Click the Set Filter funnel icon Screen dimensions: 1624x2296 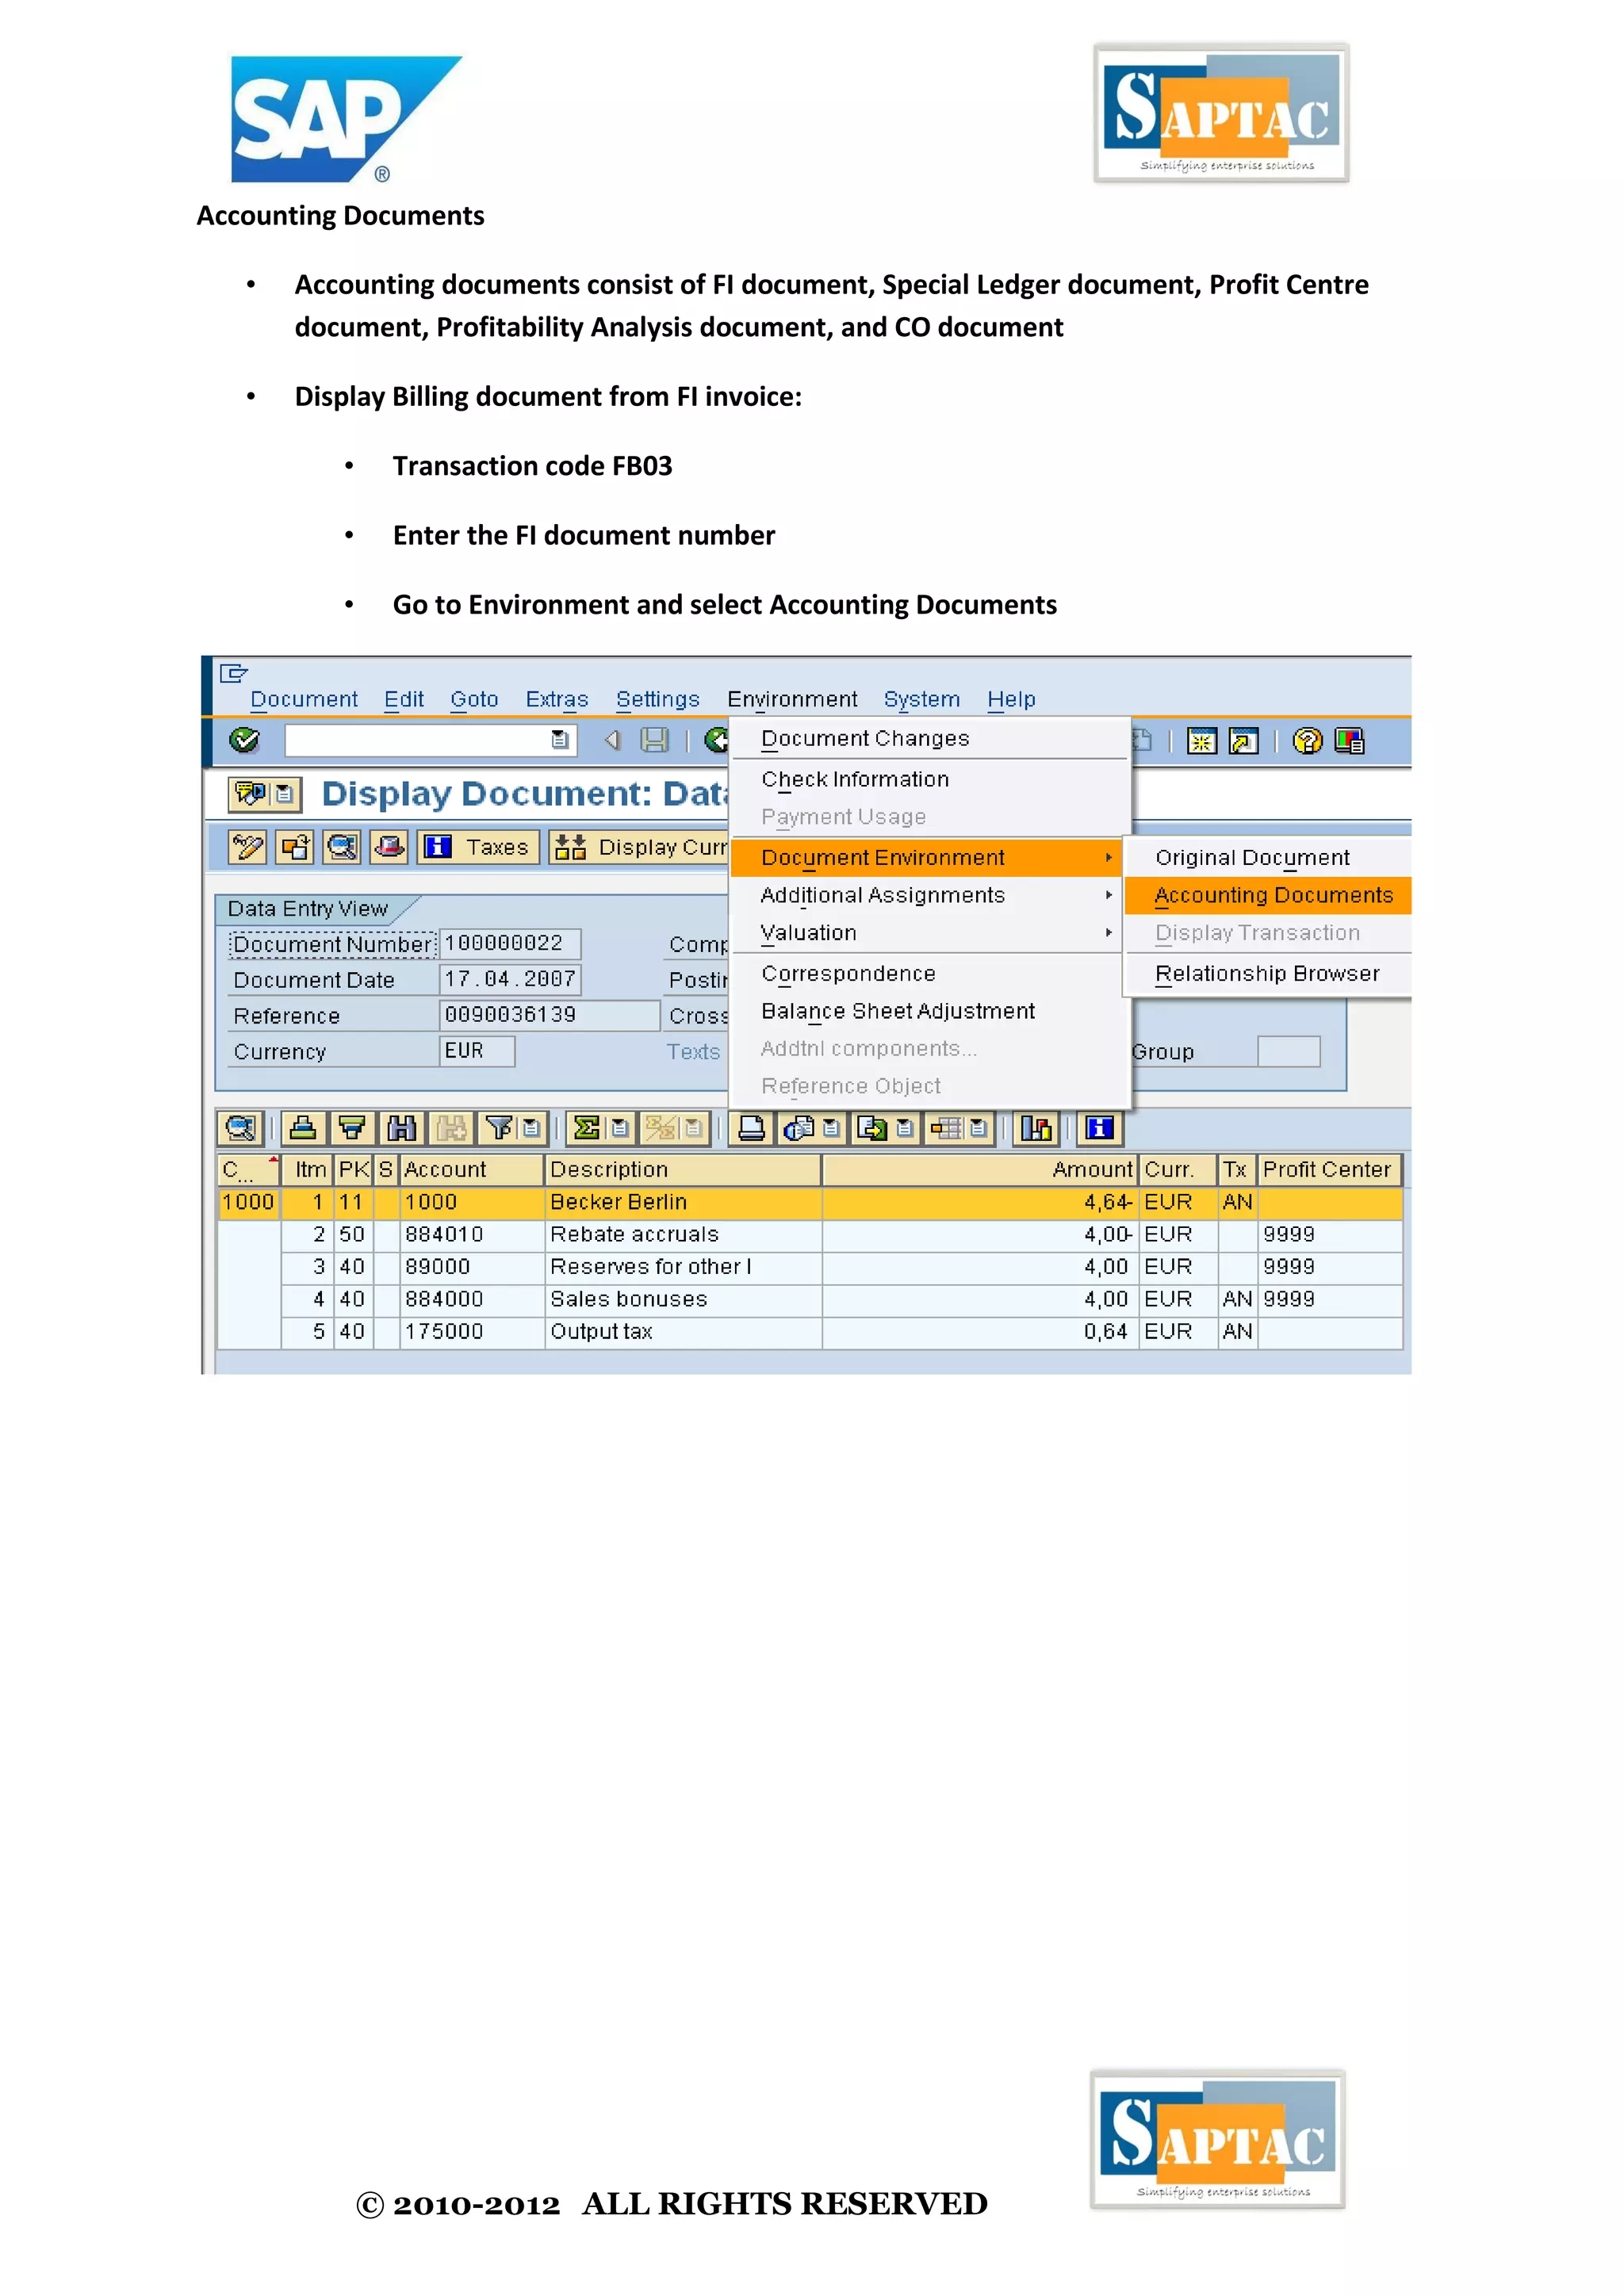pos(498,1129)
